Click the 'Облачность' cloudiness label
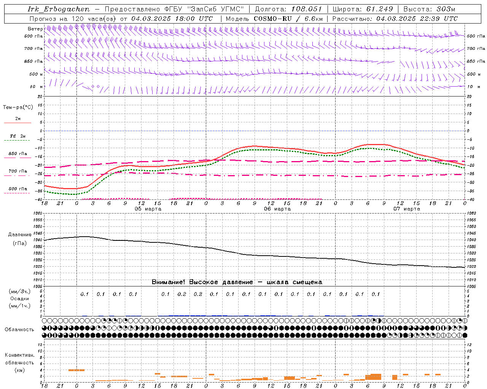This screenshot has height=389, width=487. point(19,329)
